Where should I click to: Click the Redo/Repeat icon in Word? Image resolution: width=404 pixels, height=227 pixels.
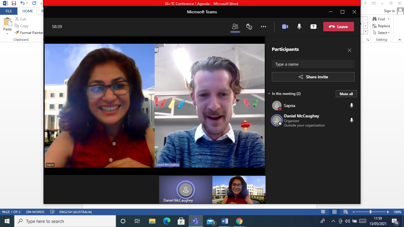click(34, 4)
